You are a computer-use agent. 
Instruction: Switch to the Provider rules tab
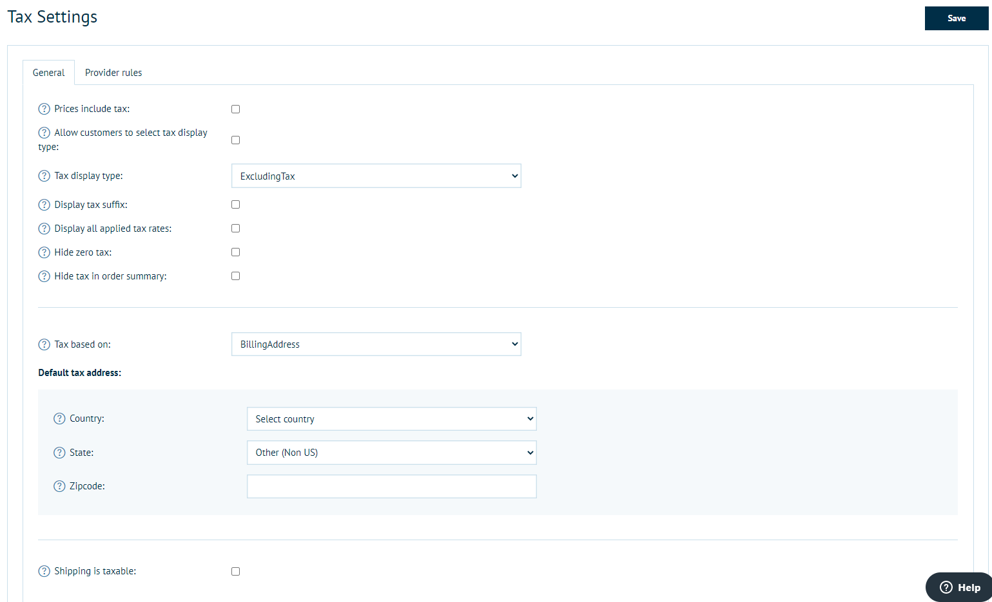coord(113,73)
